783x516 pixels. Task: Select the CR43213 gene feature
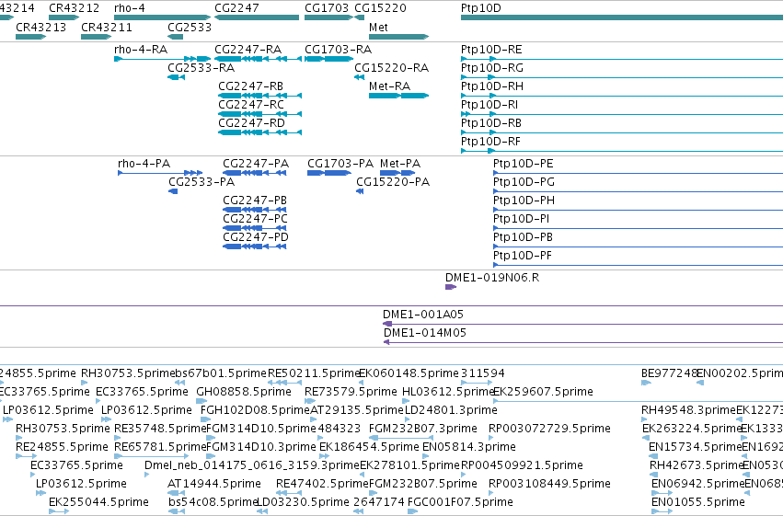pyautogui.click(x=31, y=37)
